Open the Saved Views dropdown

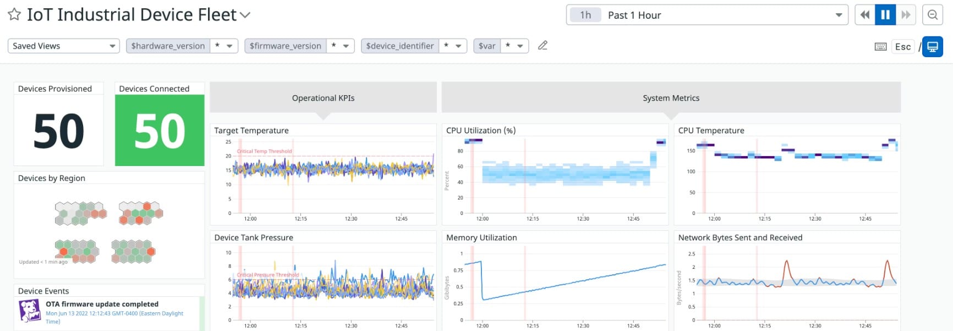tap(63, 46)
